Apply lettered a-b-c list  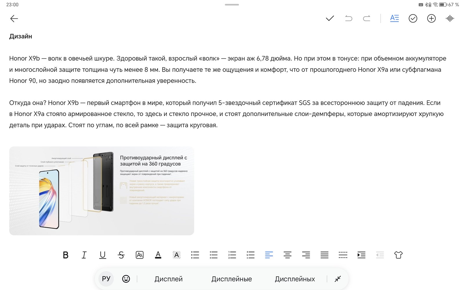(251, 255)
